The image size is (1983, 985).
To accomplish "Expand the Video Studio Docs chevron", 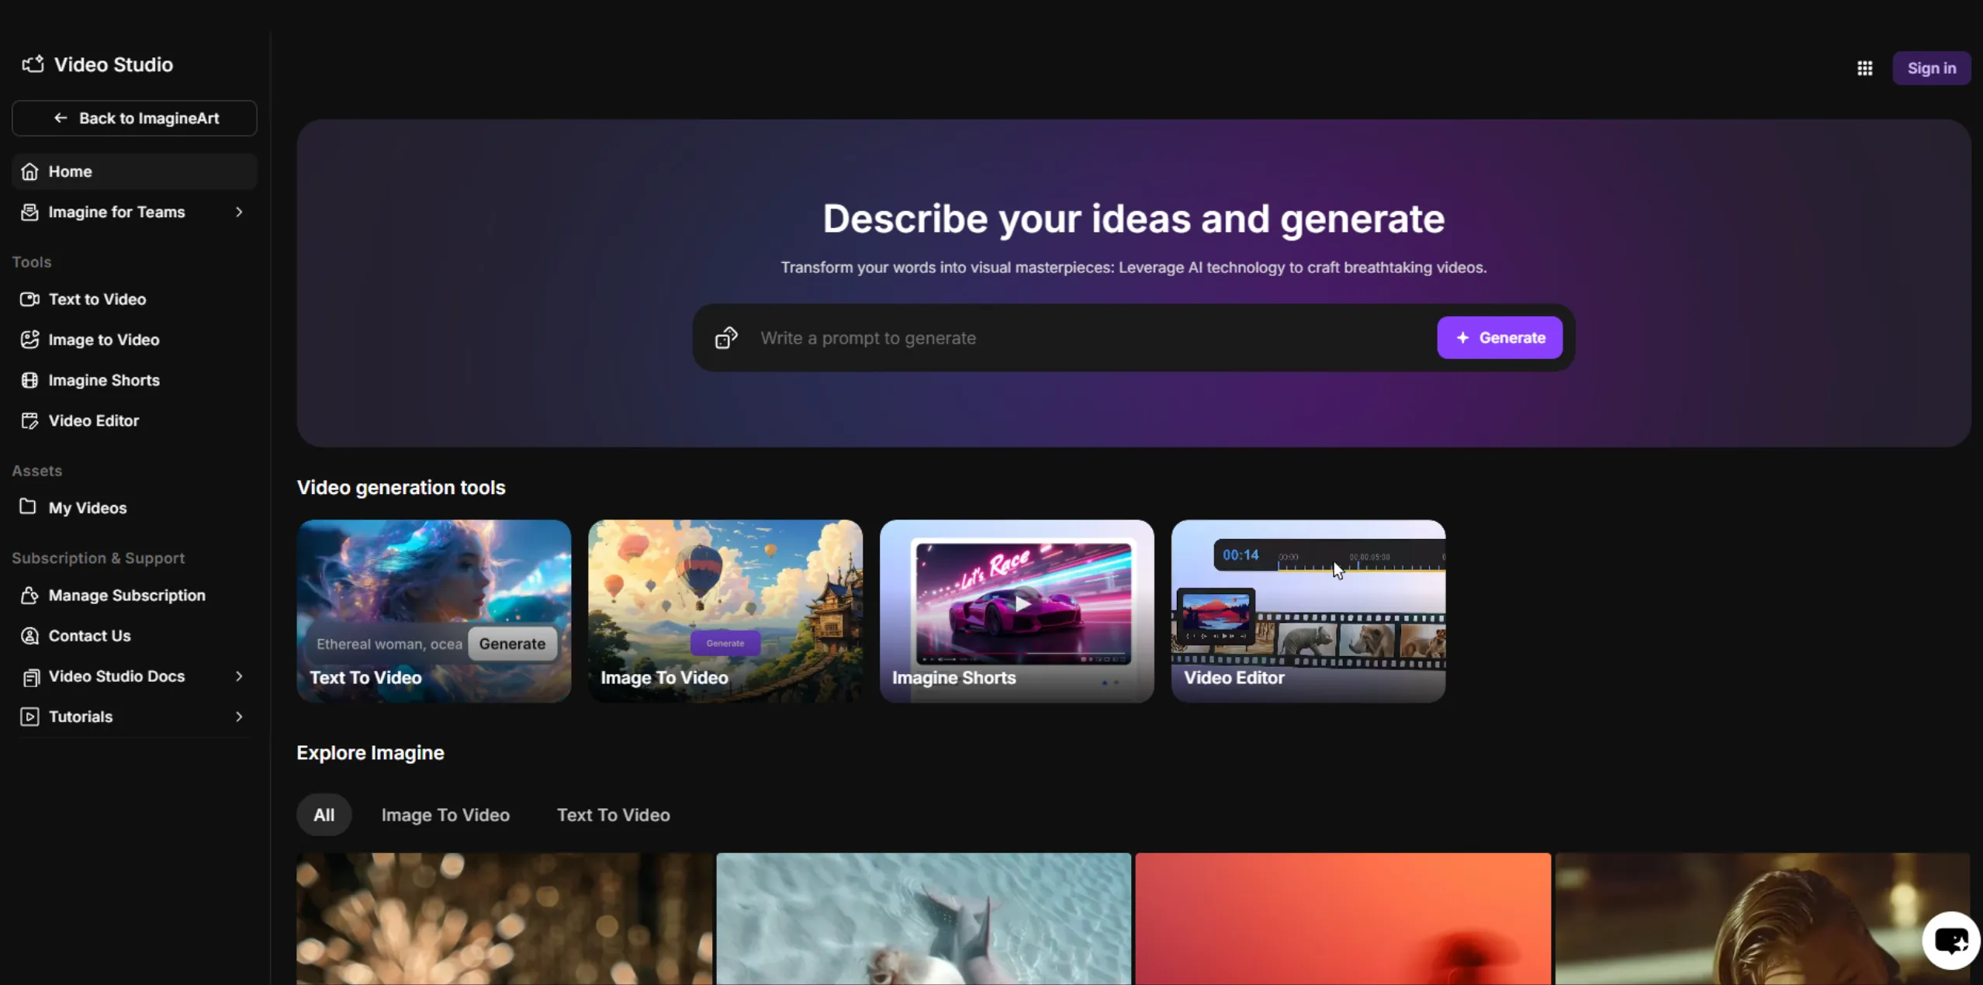I will [x=239, y=676].
